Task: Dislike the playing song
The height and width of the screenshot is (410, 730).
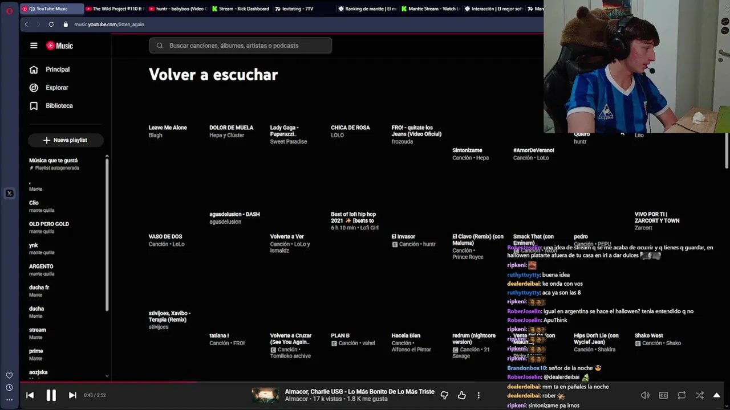Action: click(x=444, y=395)
